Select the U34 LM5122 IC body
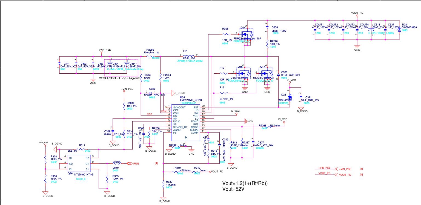The image size is (421, 205). [x=186, y=123]
